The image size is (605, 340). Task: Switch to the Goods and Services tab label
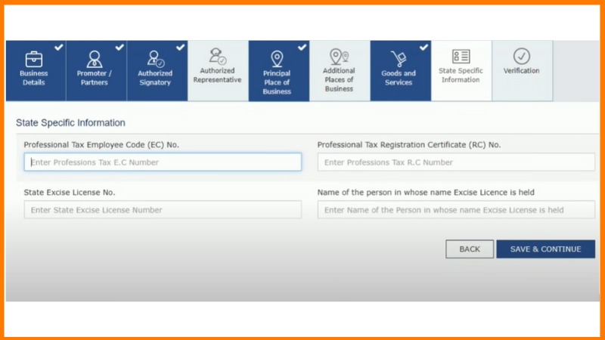pos(399,78)
